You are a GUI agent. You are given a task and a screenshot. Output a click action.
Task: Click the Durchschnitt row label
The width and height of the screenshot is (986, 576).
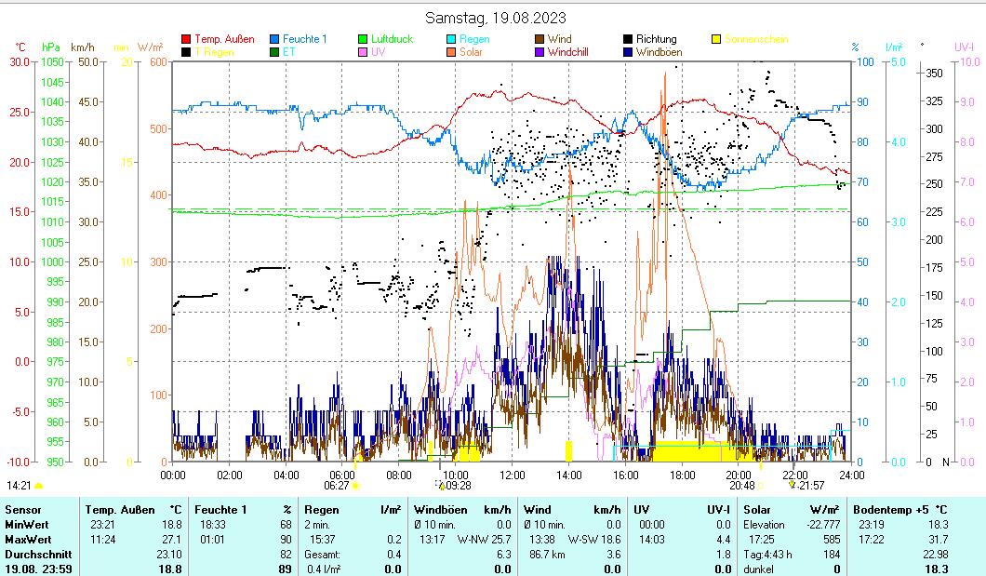click(x=38, y=555)
